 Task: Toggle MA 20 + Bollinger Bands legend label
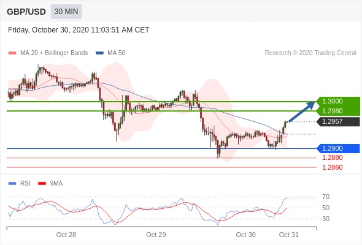pyautogui.click(x=54, y=53)
